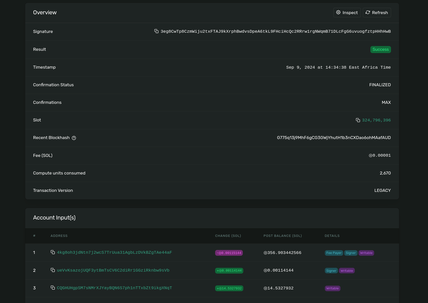Open account 4kg8oh3jdNtn7j2wcS7TrUua31AgbLzDVkBZgTAe44aF
Screen dimensions: 428x303
pyautogui.click(x=114, y=252)
